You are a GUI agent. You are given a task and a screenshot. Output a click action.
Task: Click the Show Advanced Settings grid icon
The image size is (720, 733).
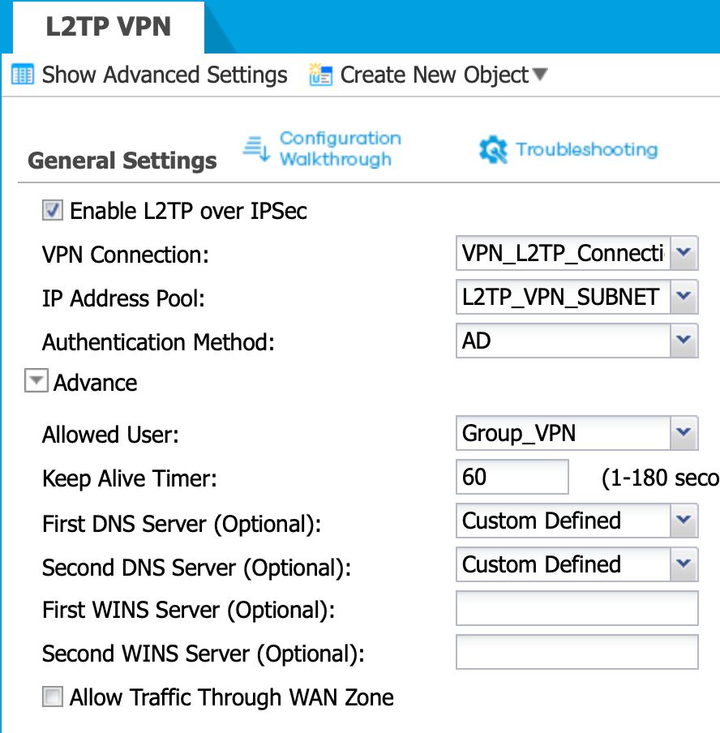click(x=22, y=75)
